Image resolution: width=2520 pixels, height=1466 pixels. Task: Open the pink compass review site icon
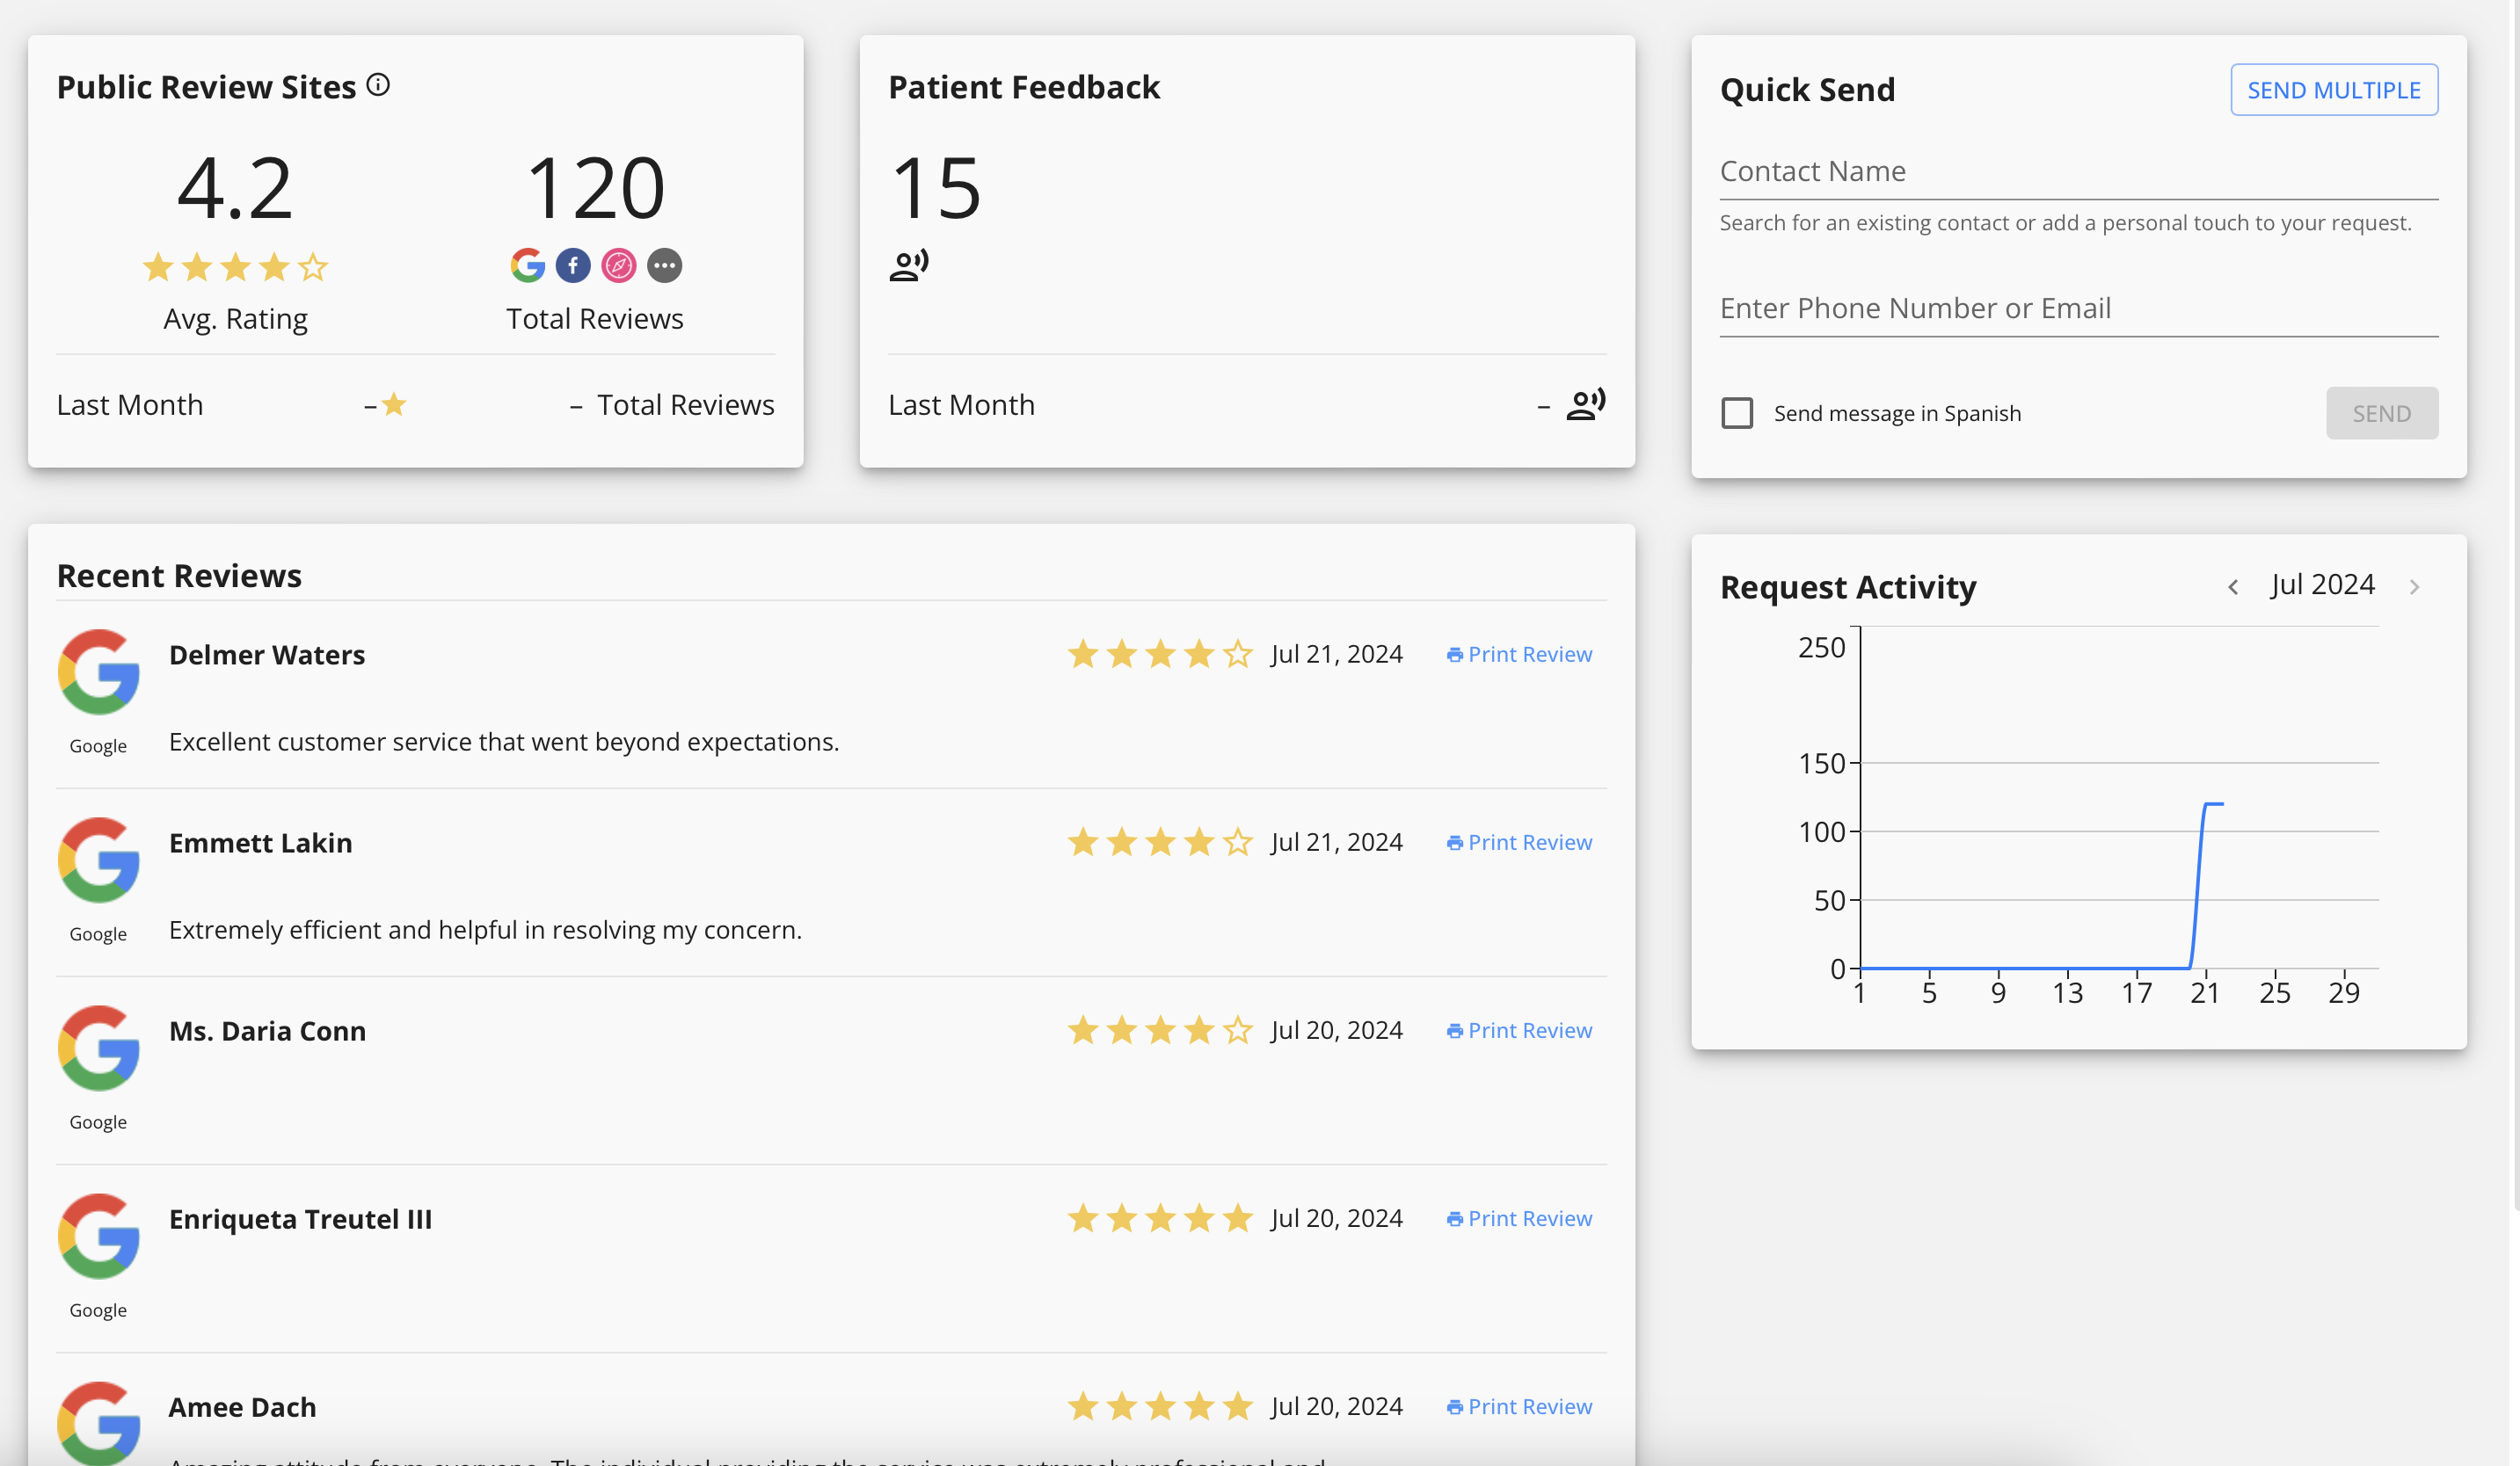click(x=619, y=265)
